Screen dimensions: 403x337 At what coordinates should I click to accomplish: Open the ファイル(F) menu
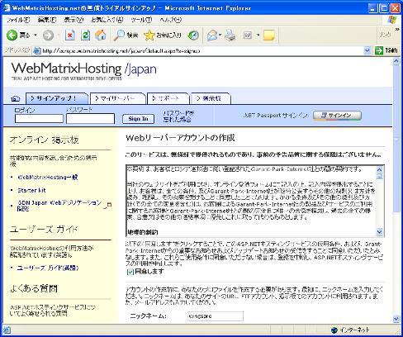tap(18, 20)
